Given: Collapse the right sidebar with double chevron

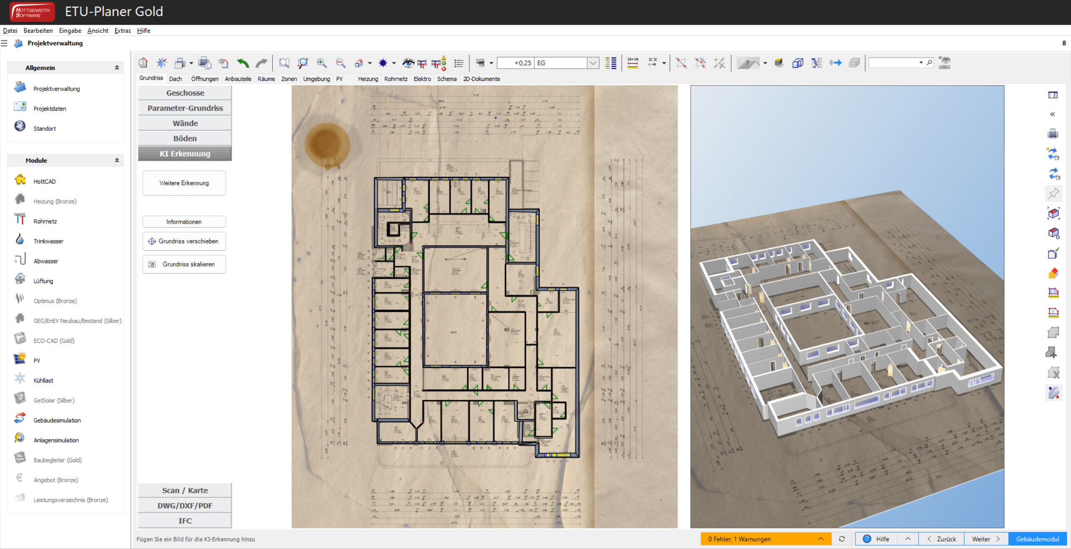Looking at the screenshot, I should point(1053,114).
